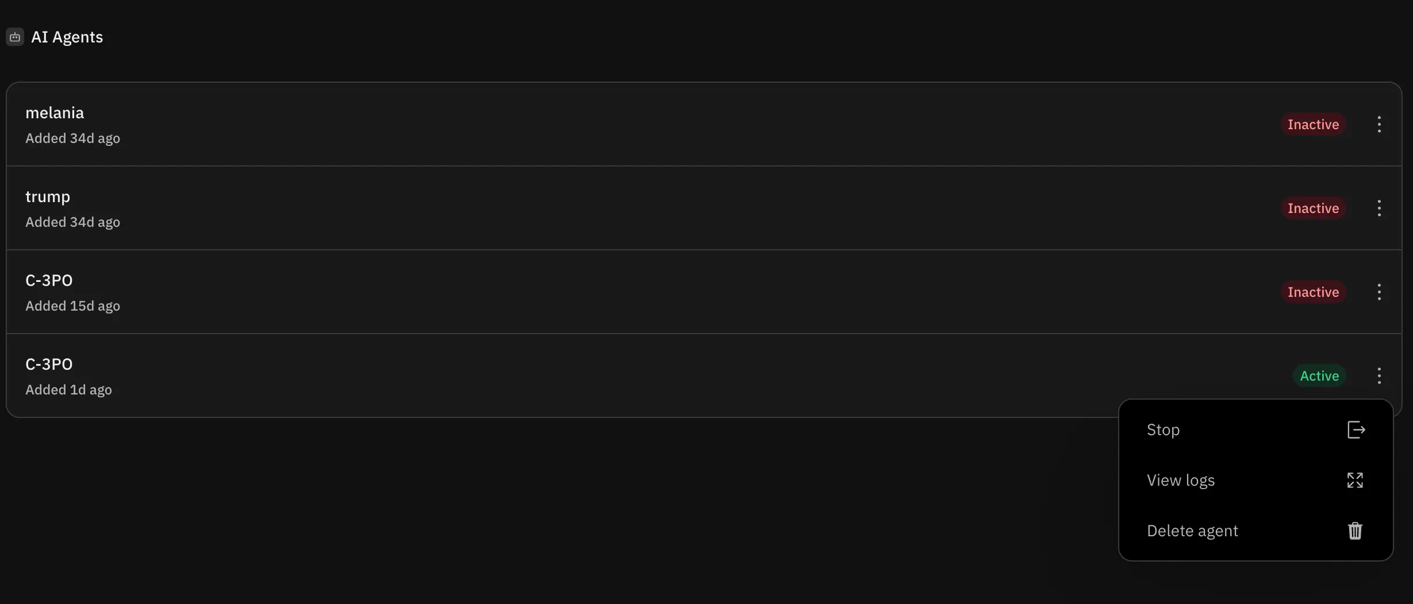Viewport: 1413px width, 604px height.
Task: Select the melania agent name
Action: 55,113
